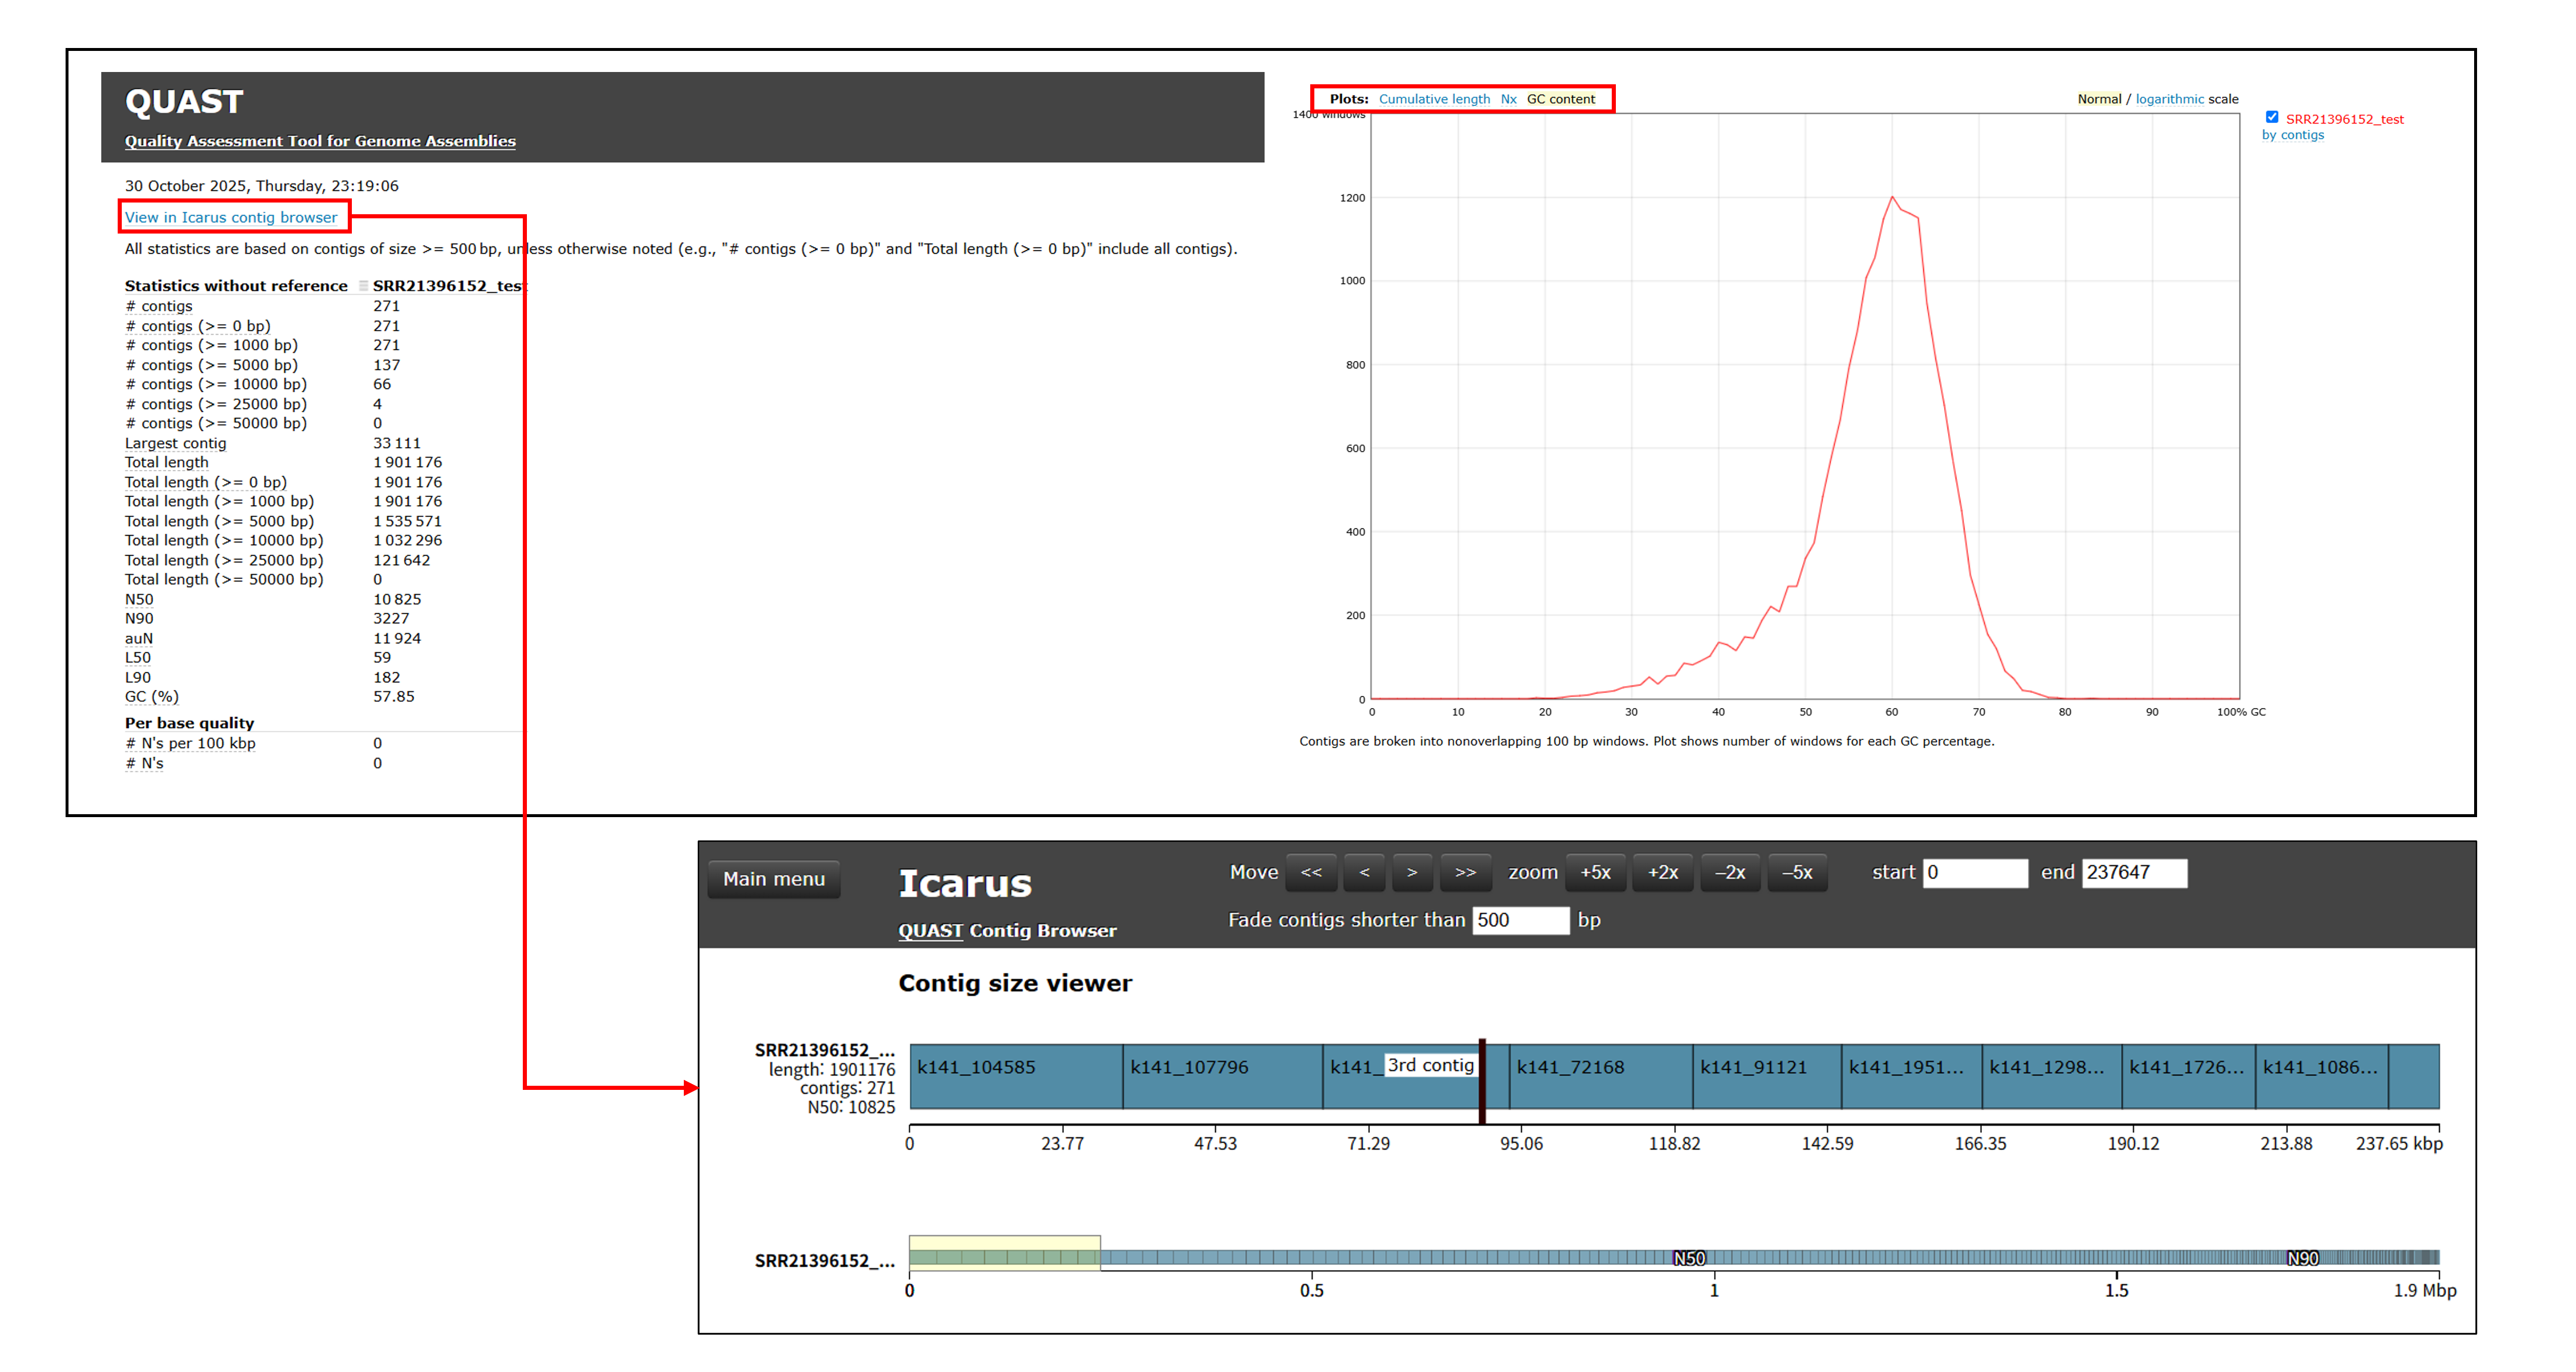Click the move left < button

pyautogui.click(x=1364, y=872)
